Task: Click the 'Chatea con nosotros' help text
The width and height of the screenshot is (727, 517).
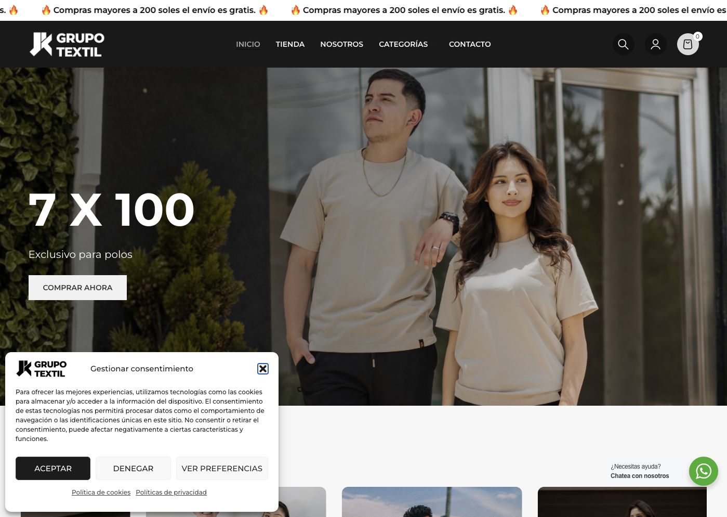Action: [x=640, y=476]
